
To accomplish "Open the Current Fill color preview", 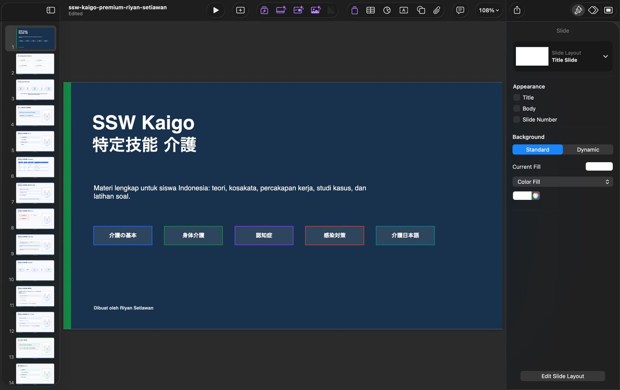I will click(x=599, y=167).
